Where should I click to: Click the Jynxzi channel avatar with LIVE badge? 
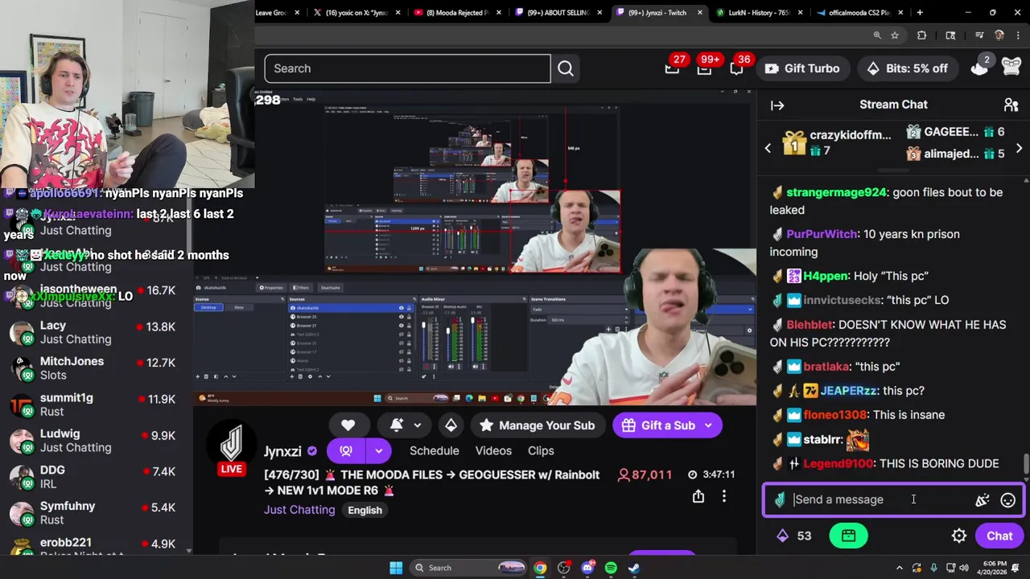pyautogui.click(x=232, y=446)
